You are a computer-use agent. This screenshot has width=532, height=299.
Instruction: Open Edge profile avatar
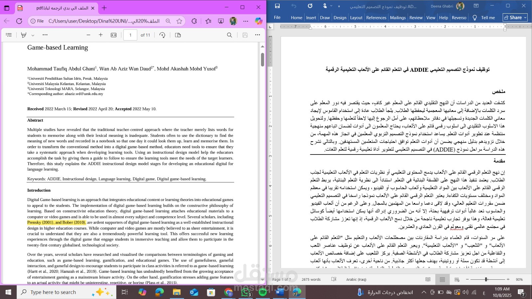coord(233,21)
